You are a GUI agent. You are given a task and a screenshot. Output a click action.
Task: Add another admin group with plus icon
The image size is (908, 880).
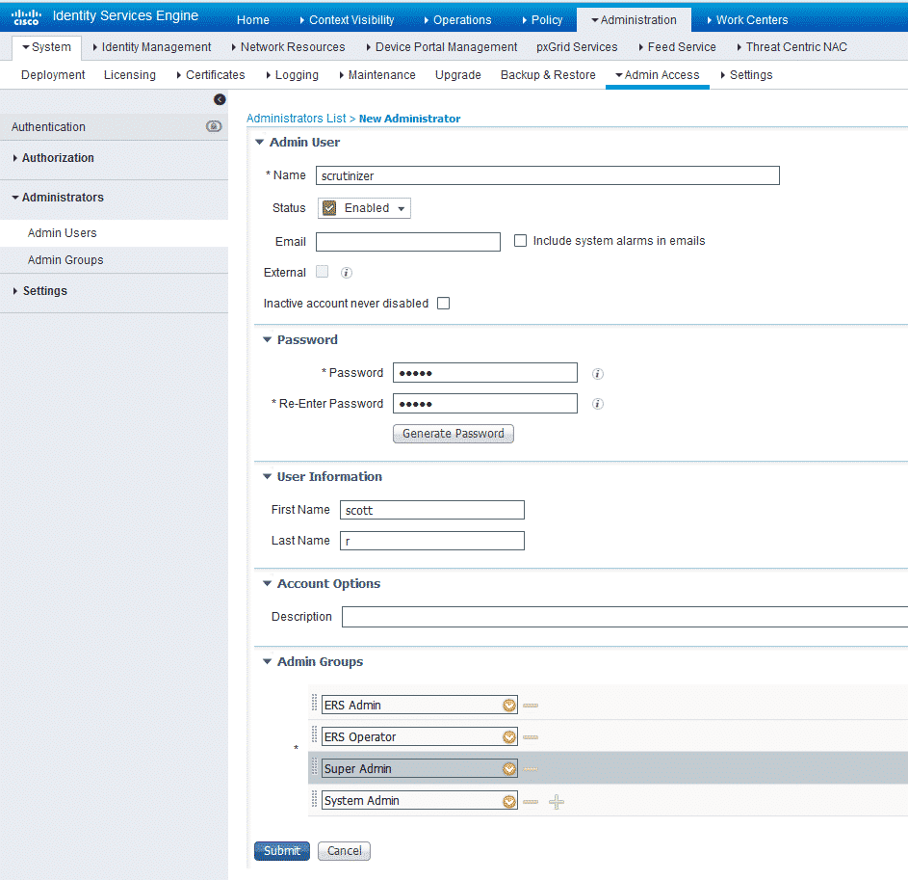point(557,802)
